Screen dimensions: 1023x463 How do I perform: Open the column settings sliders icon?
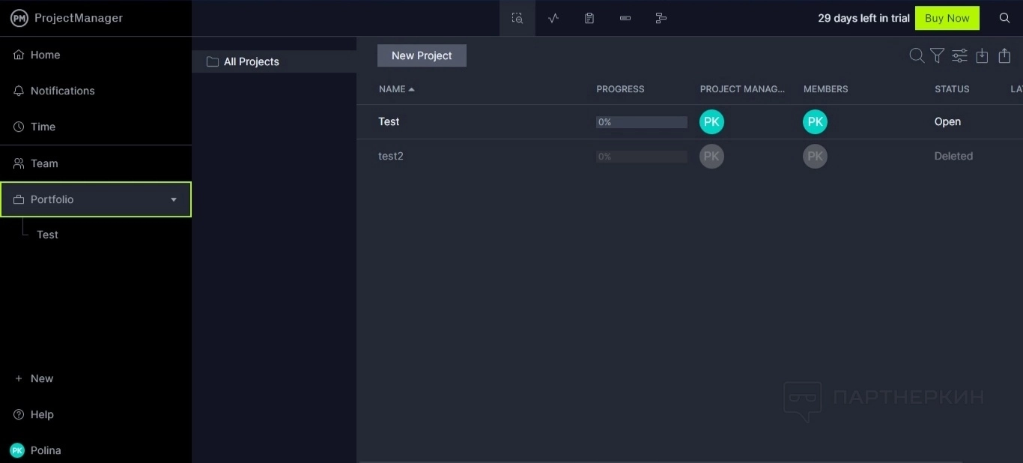click(x=959, y=55)
